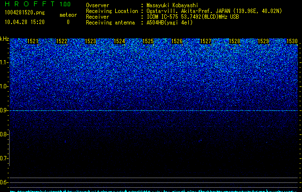
Task: Click the 1523 time marker
Action: (x=91, y=41)
